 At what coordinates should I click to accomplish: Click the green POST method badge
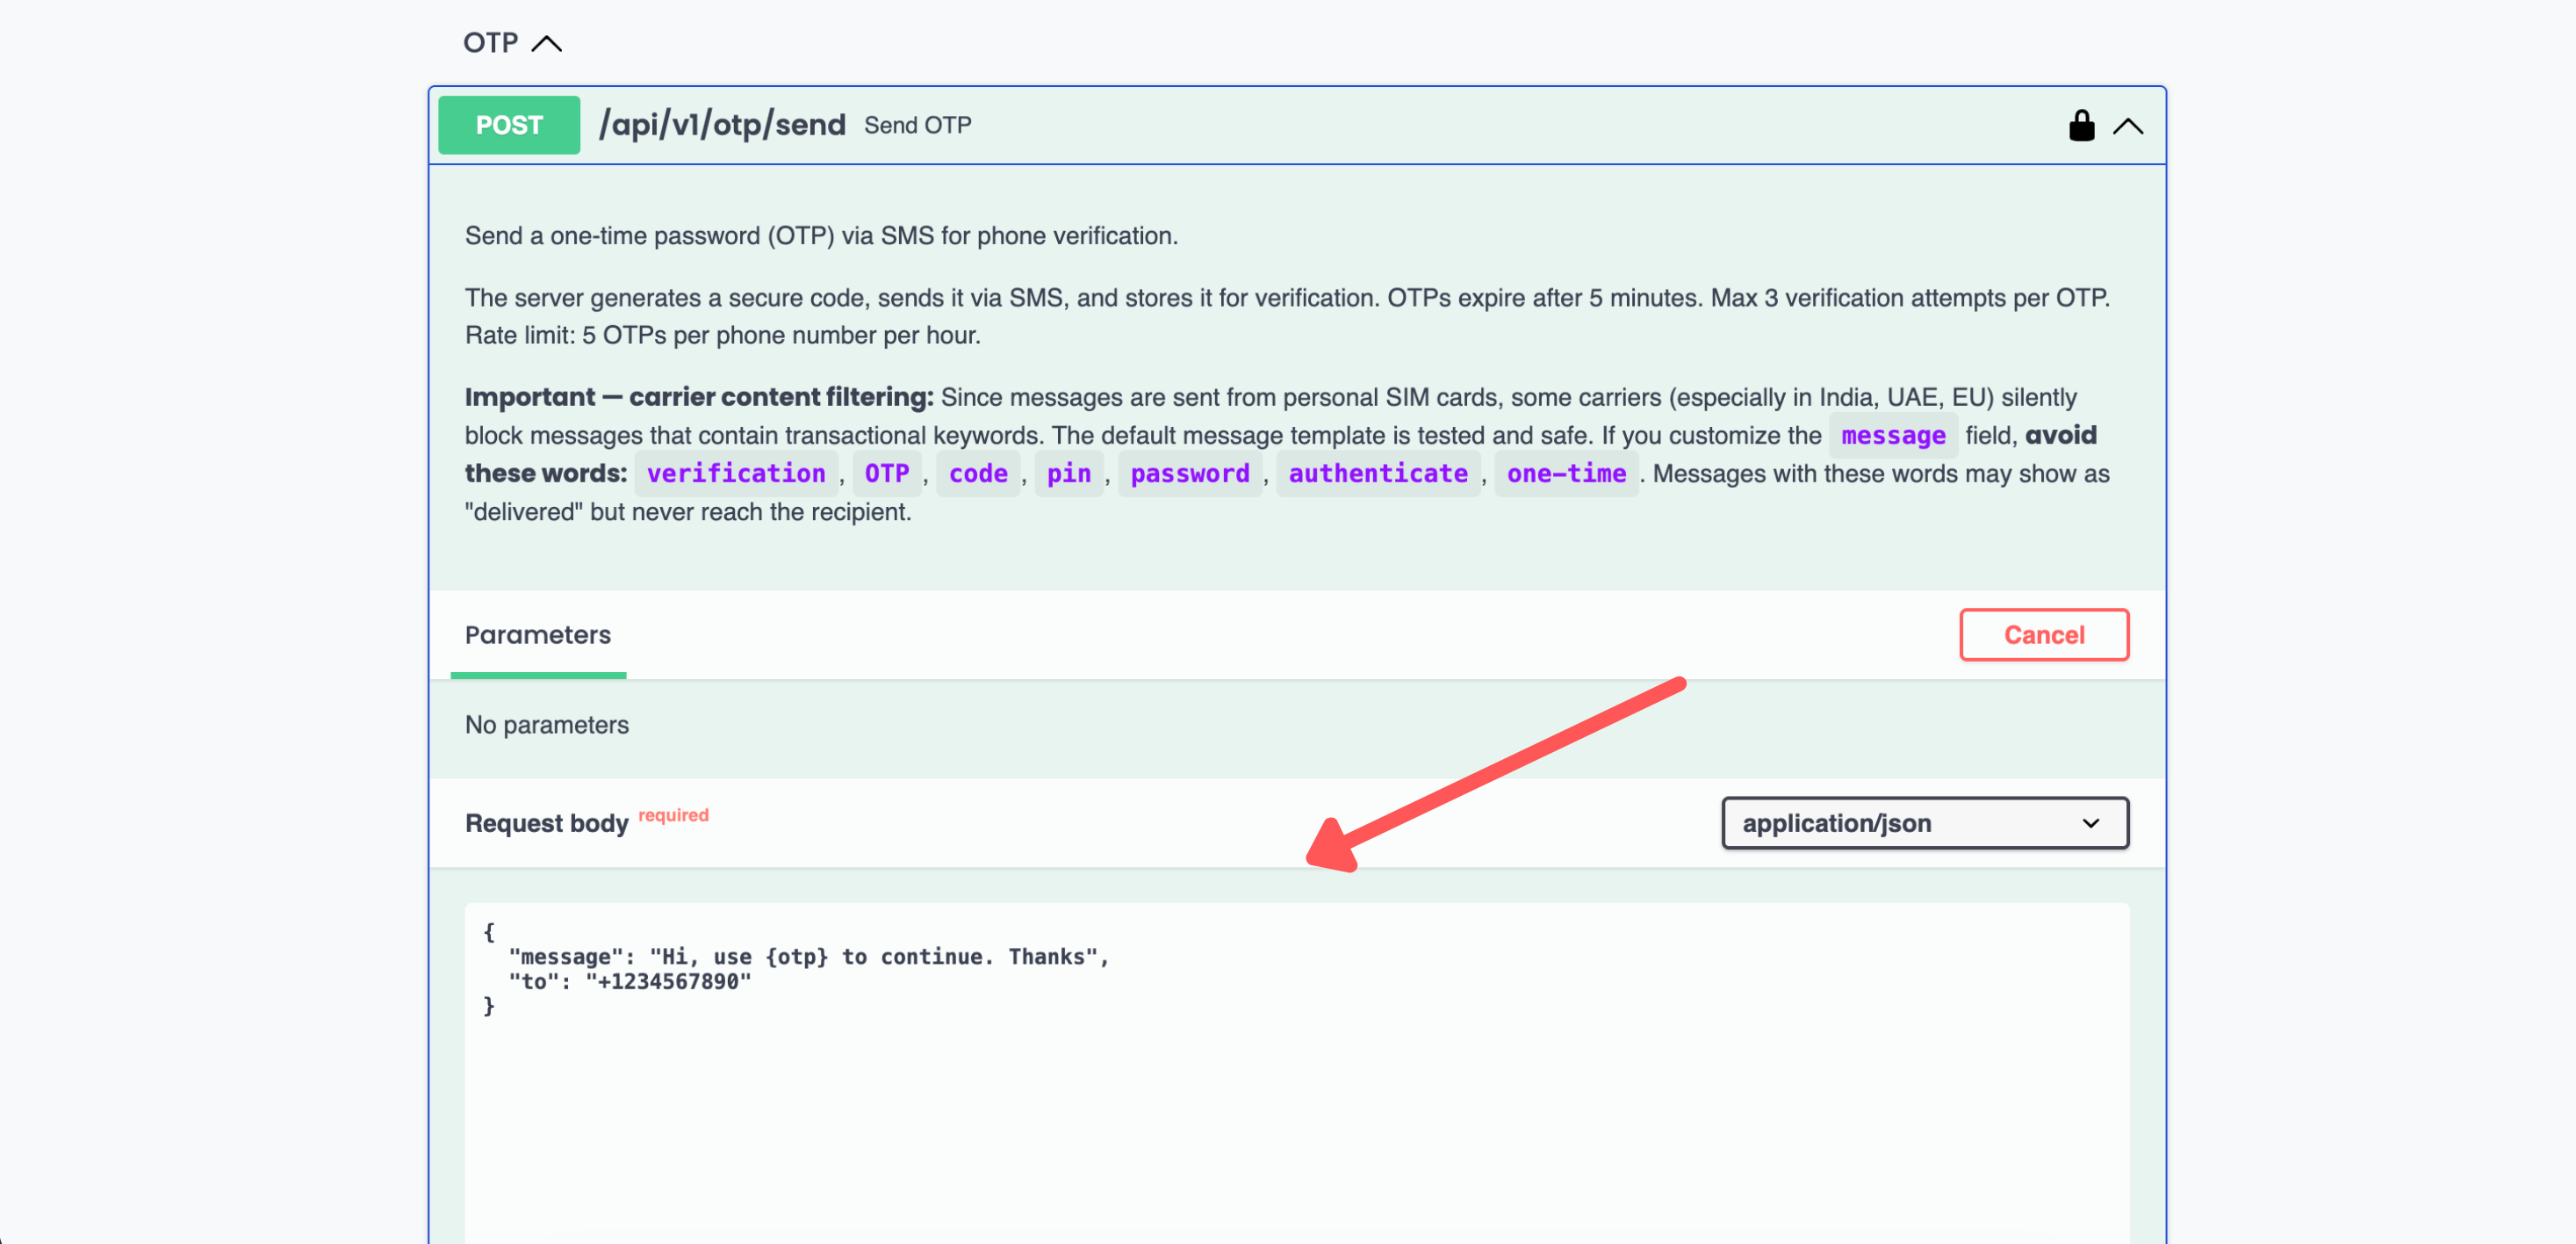pos(508,124)
